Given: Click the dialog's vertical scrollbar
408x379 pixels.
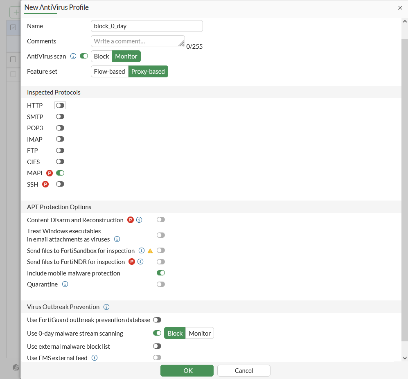Looking at the screenshot, I should pyautogui.click(x=404, y=188).
